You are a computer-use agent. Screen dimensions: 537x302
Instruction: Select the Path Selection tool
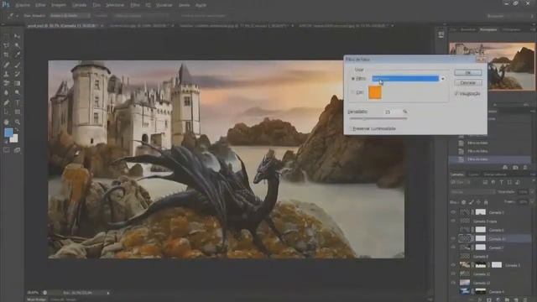click(x=6, y=112)
